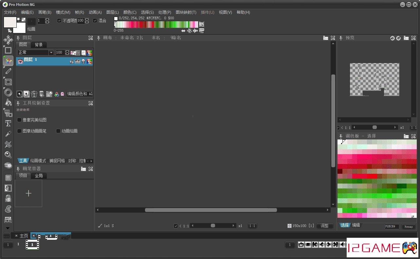This screenshot has height=259, width=420.
Task: Select the eyedropper color picker tool
Action: pyautogui.click(x=8, y=134)
